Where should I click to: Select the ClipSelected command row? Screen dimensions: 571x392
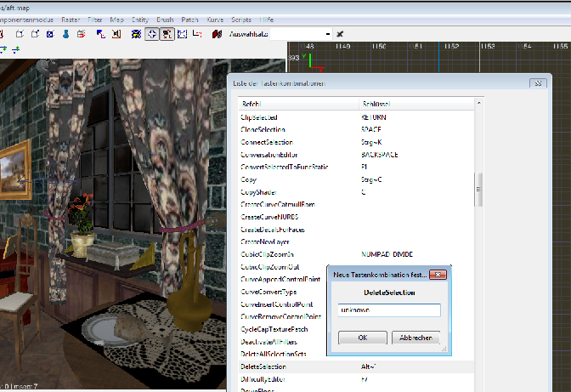click(x=356, y=117)
